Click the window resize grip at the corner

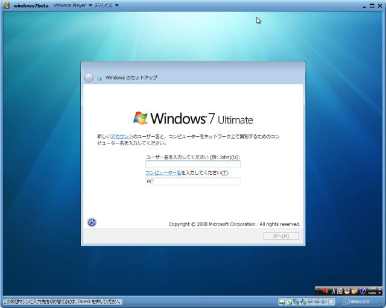pyautogui.click(x=381, y=302)
